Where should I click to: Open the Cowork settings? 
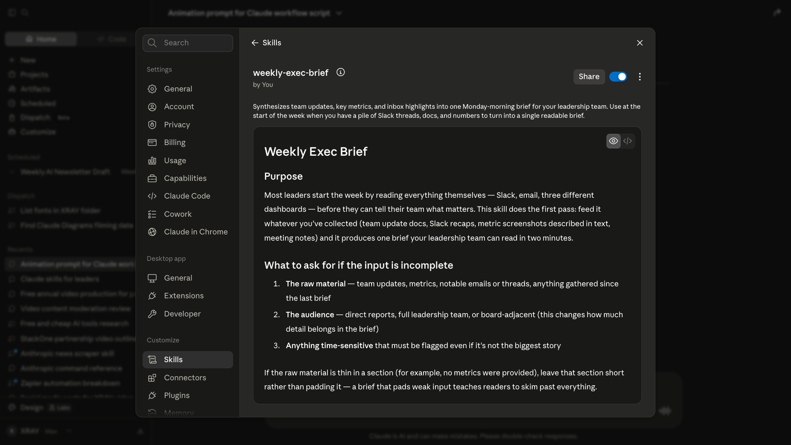pos(188,214)
